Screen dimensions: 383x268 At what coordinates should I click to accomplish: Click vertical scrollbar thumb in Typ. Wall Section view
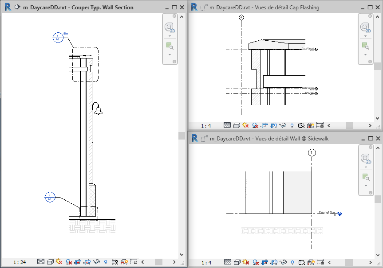(182, 136)
